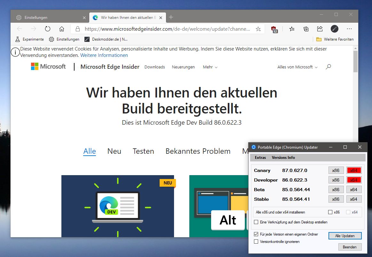The image size is (372, 257).
Task: Click the browser forward arrow
Action: point(34,29)
